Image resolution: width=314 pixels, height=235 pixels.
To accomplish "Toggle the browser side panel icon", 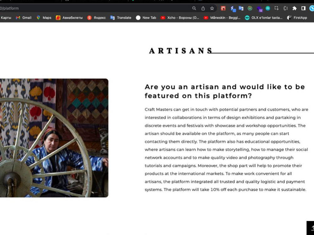I will coord(303,8).
